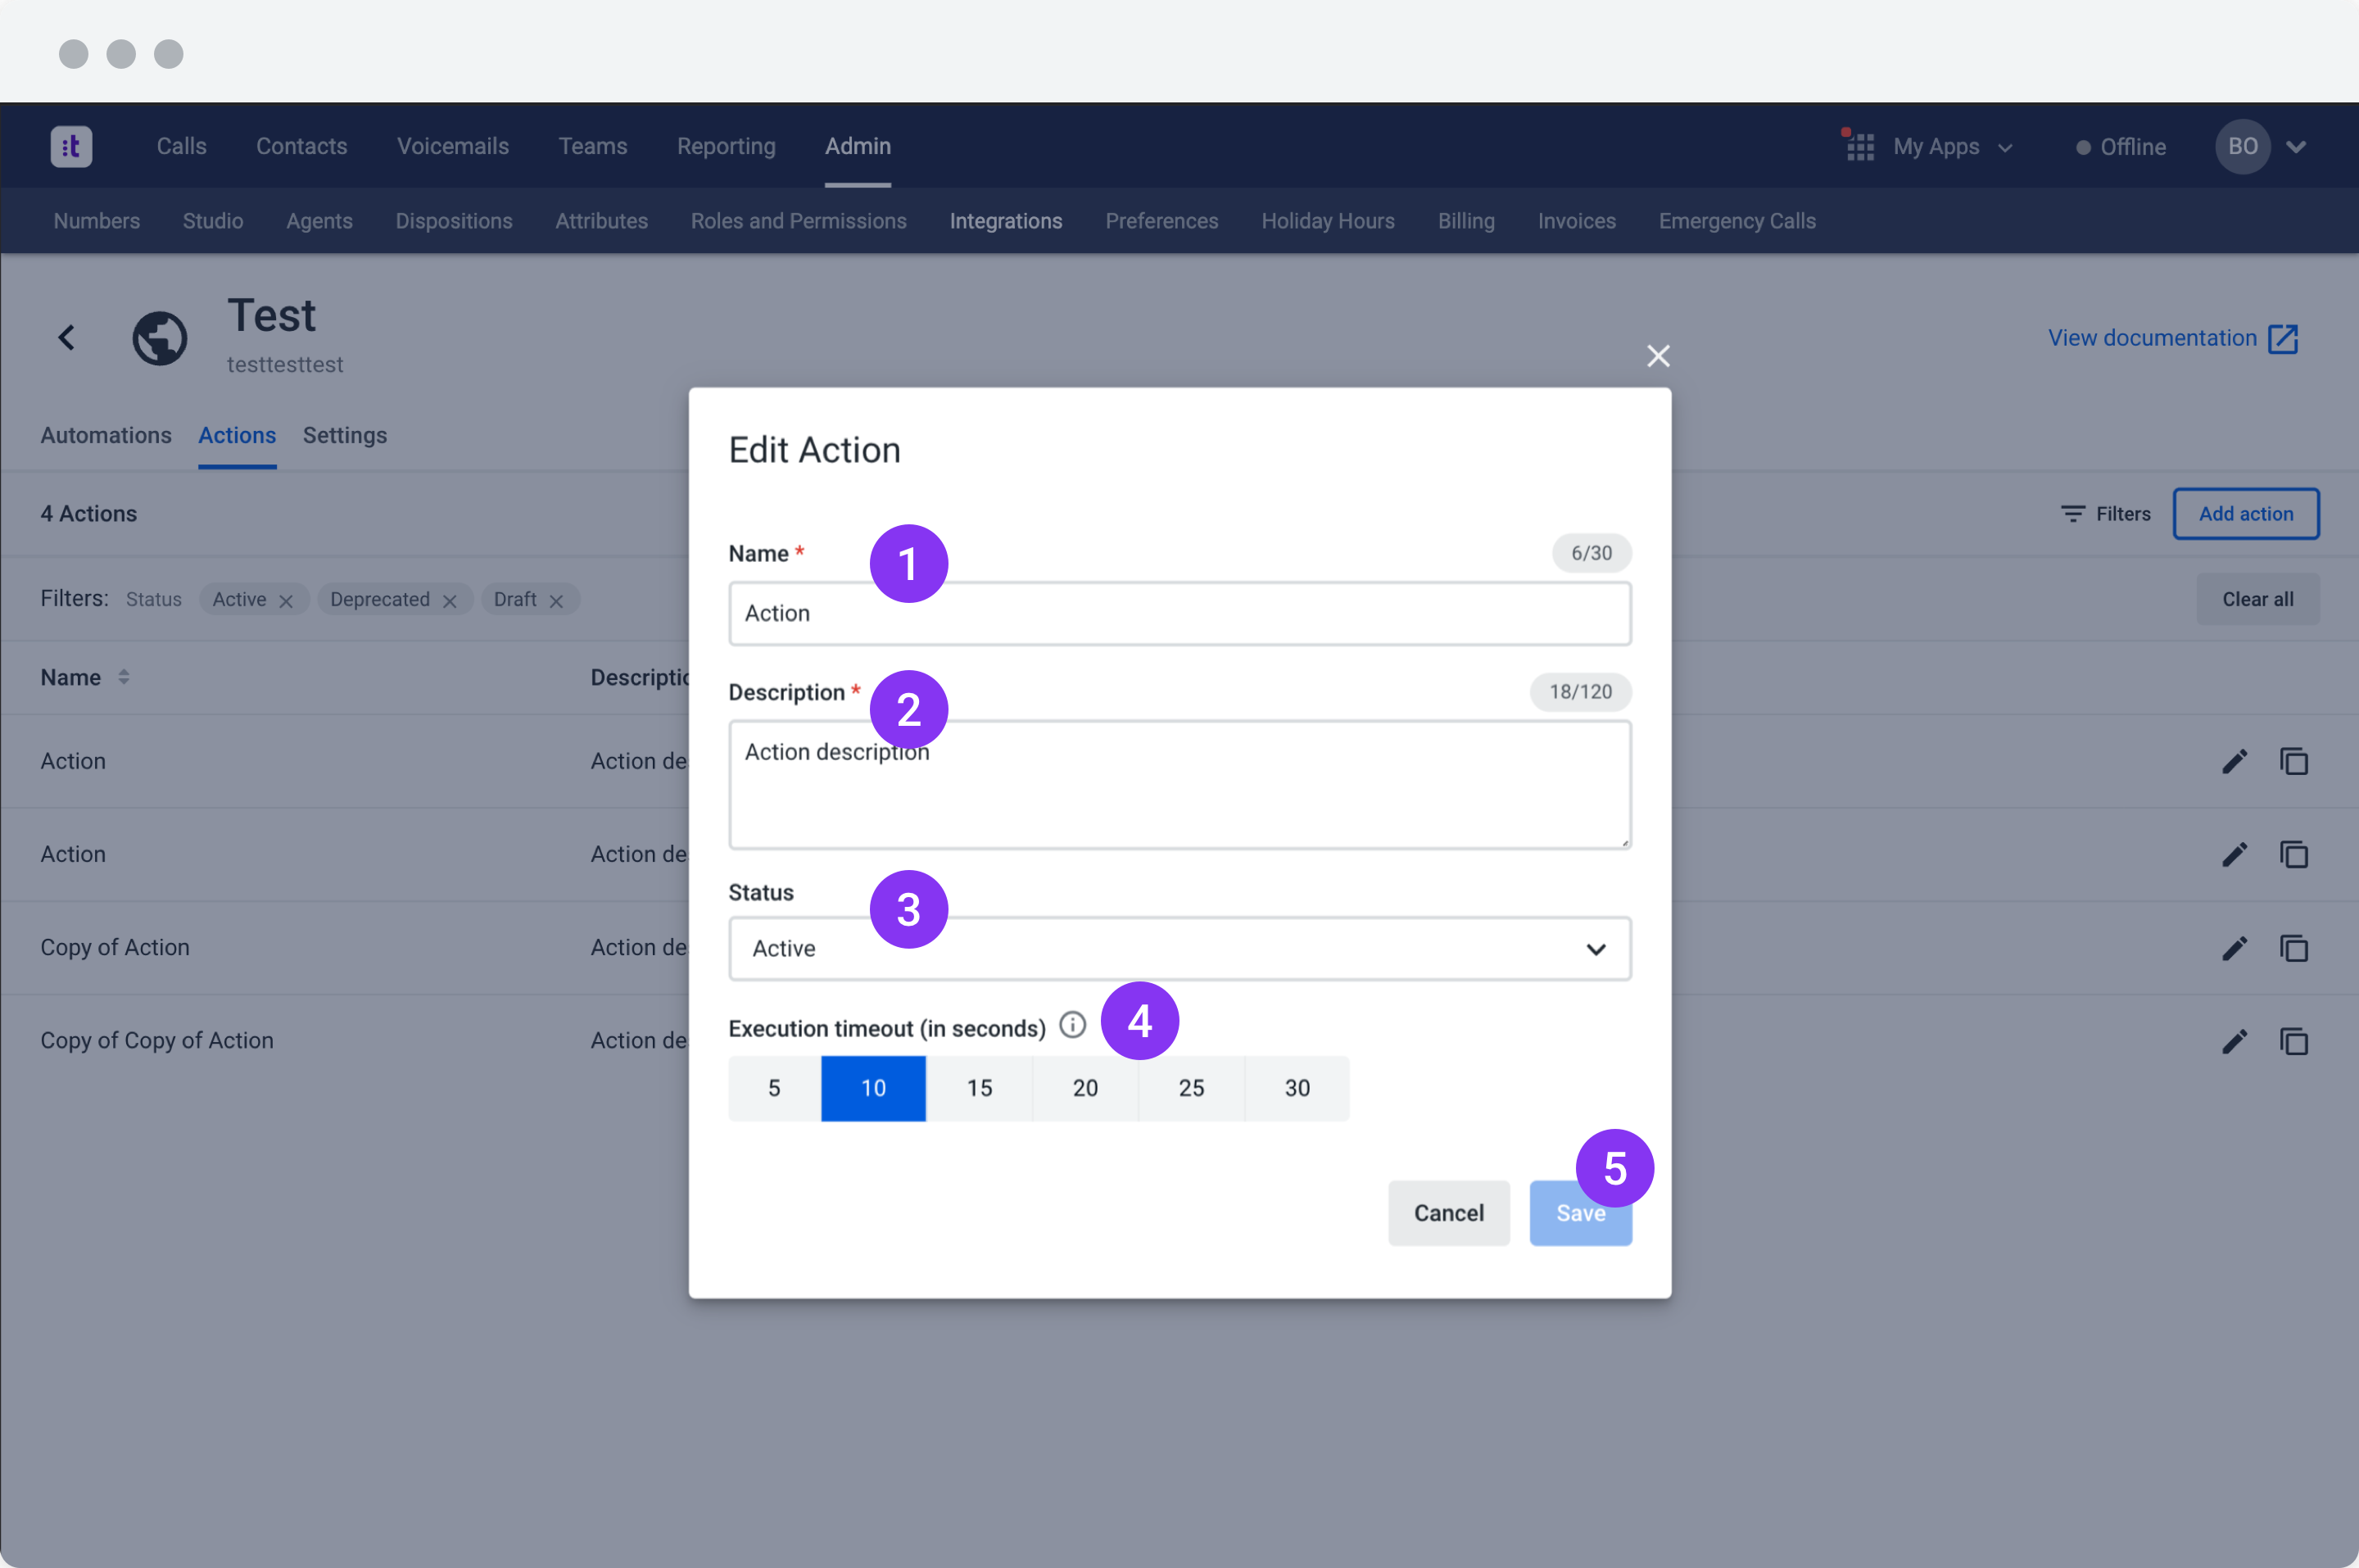Viewport: 2359px width, 1568px height.
Task: Click the back arrow beside Test
Action: pyautogui.click(x=67, y=337)
